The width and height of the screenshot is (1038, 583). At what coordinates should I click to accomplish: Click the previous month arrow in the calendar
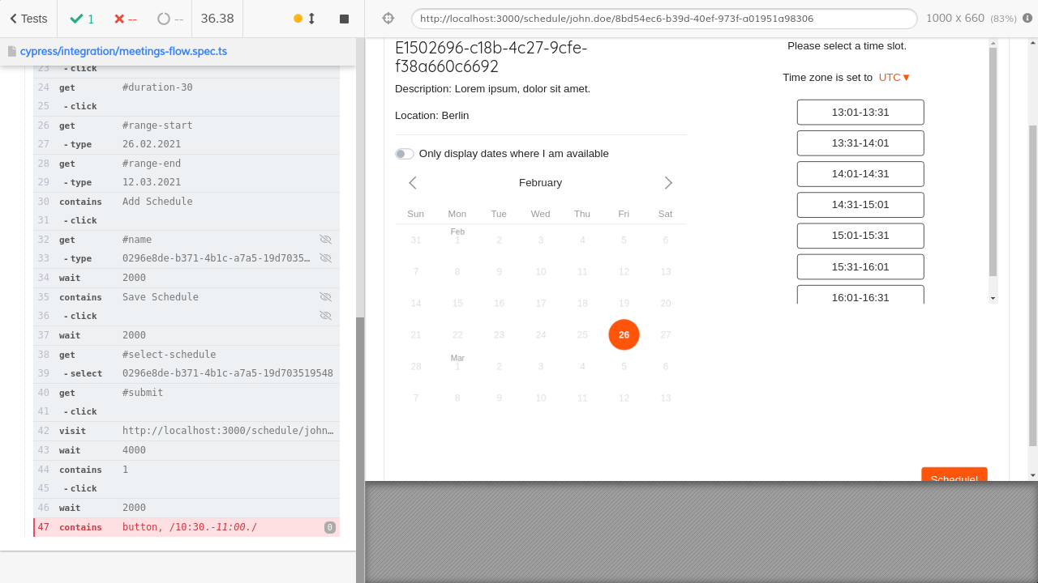coord(413,183)
